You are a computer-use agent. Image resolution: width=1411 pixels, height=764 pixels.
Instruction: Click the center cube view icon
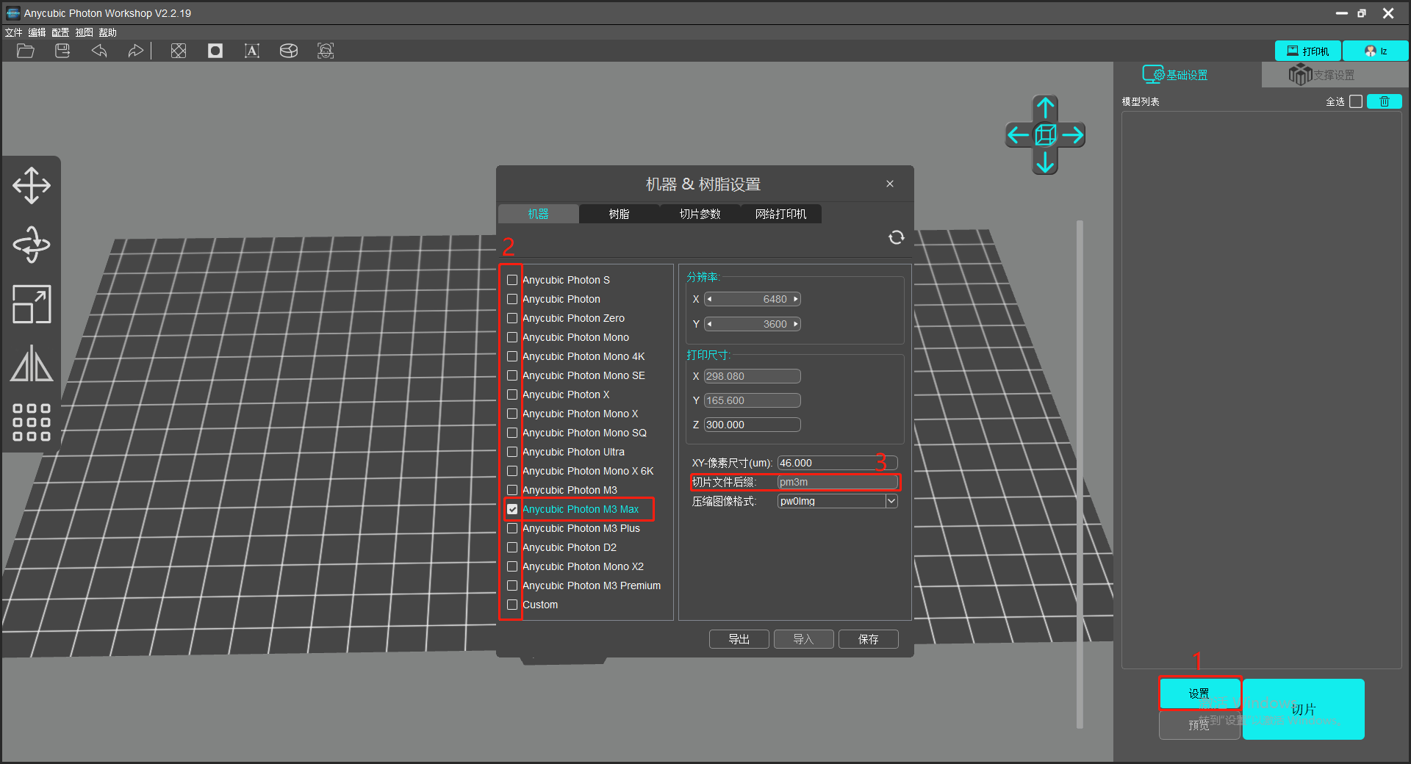(x=1045, y=135)
